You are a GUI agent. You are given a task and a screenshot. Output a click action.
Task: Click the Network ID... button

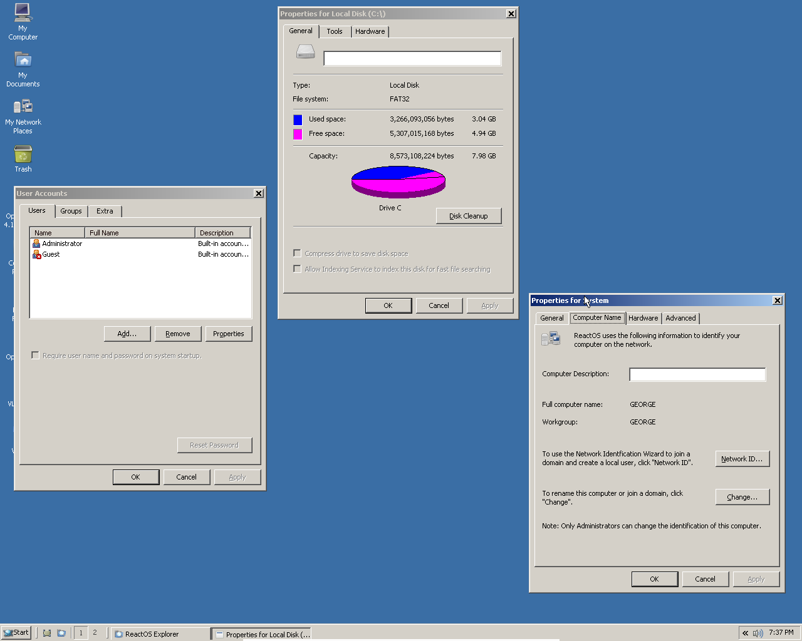click(x=742, y=459)
